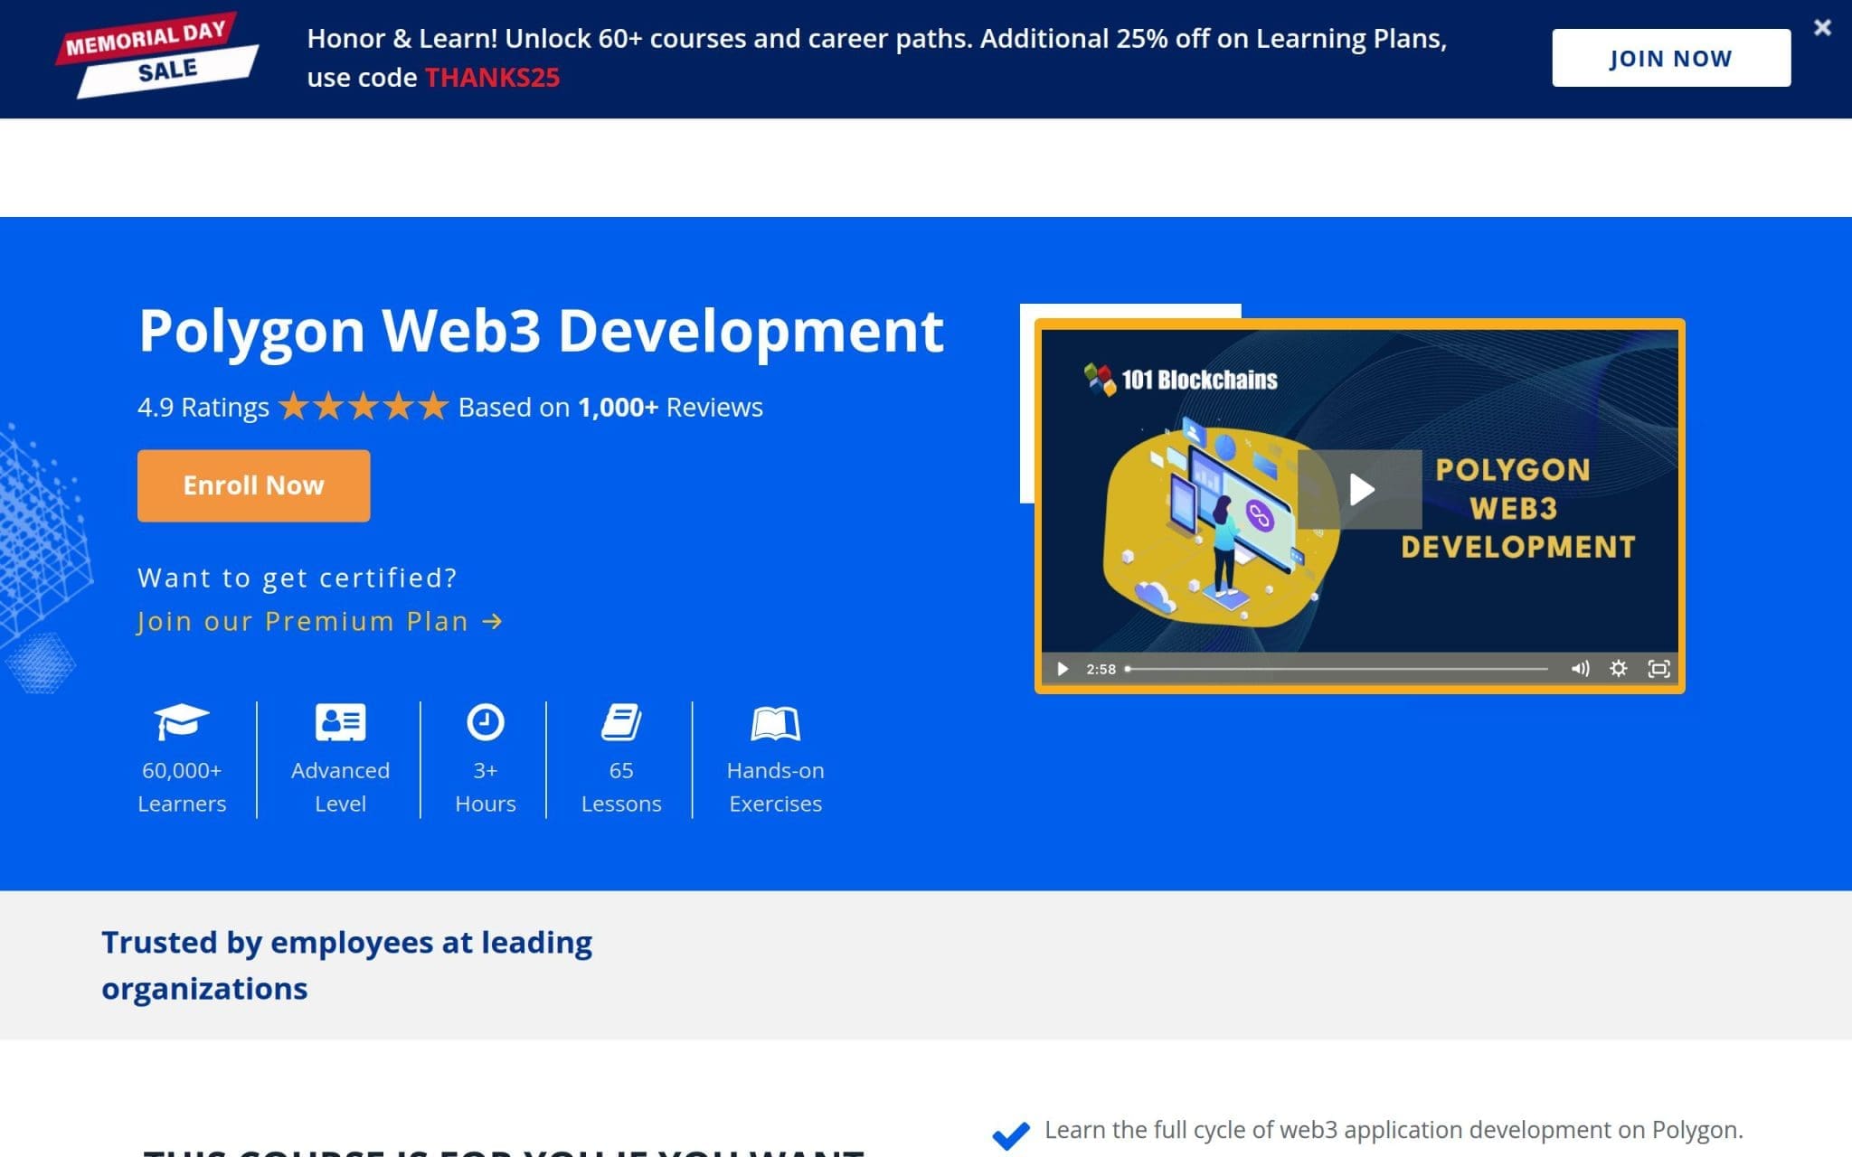
Task: Click the '3+ Hours' label
Action: (x=486, y=787)
